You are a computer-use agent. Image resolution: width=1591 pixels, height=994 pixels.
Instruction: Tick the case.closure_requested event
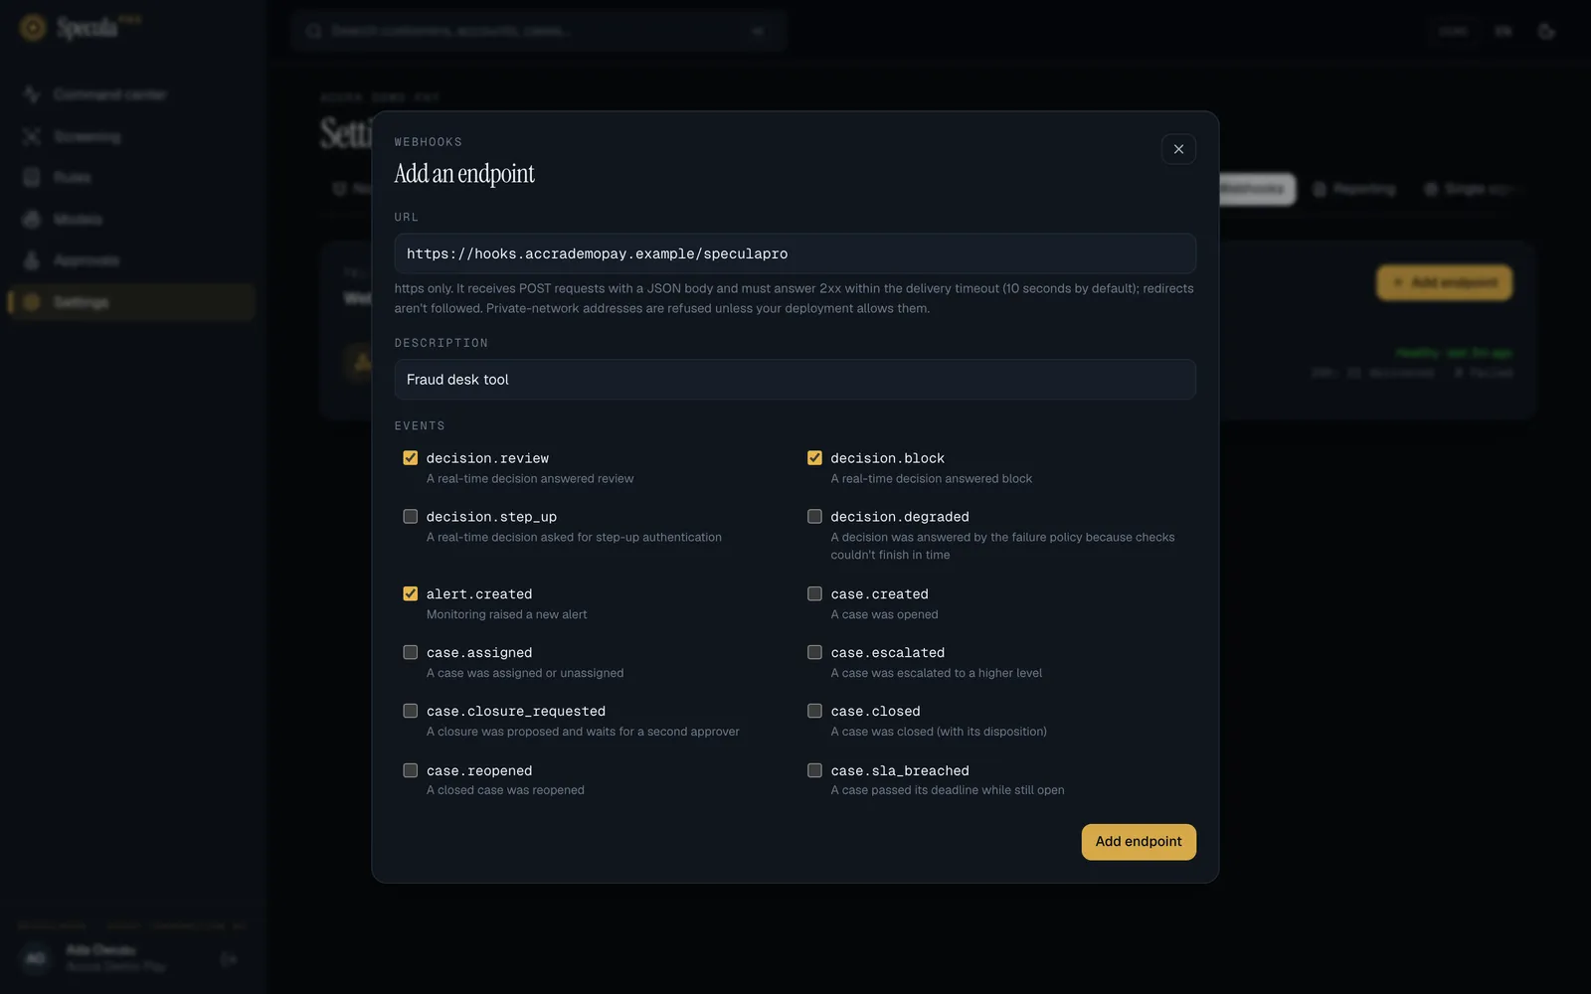410,712
